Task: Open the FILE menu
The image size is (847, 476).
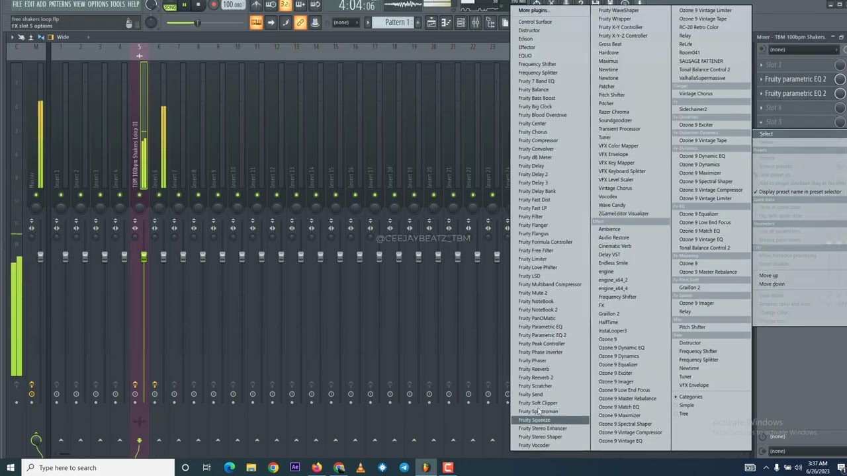Action: click(x=17, y=5)
